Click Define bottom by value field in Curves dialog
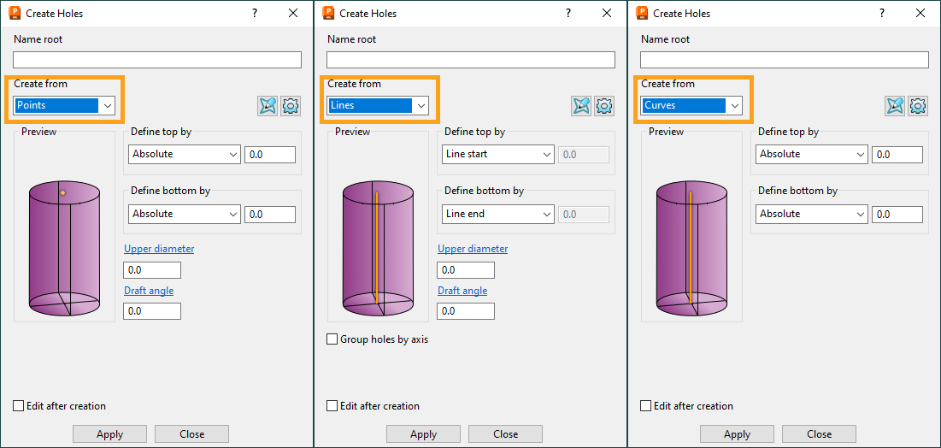 (897, 214)
